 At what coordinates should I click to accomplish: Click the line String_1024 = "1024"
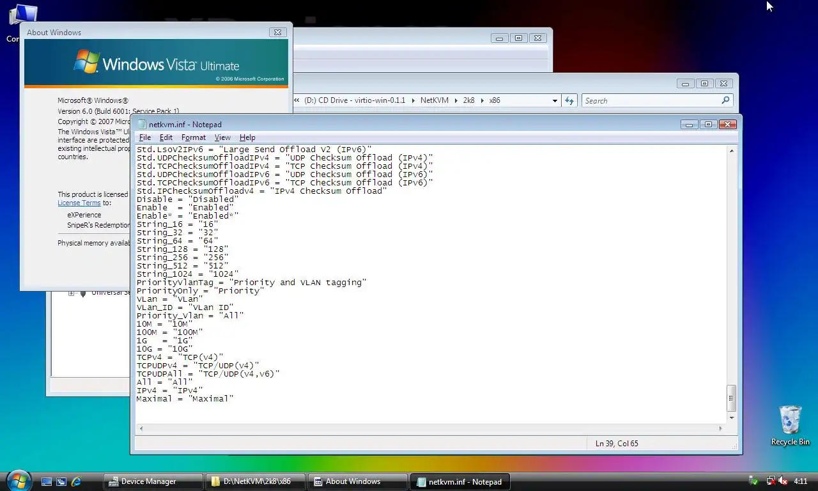(x=187, y=274)
